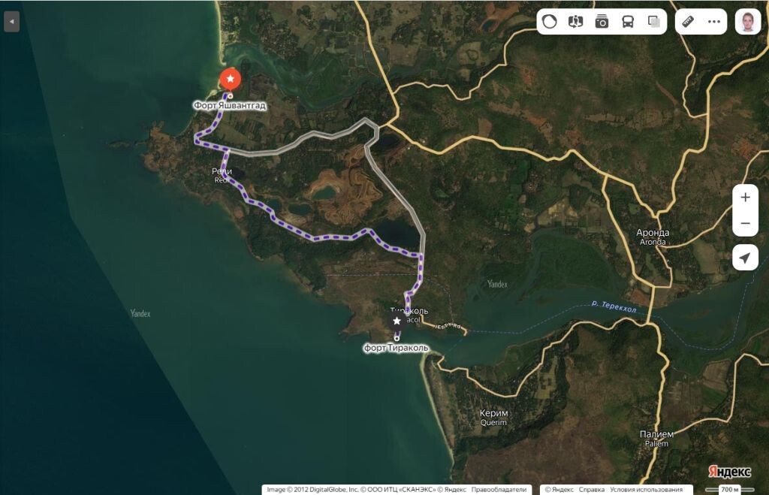Click the Яндекс logo
The height and width of the screenshot is (495, 769).
click(729, 472)
